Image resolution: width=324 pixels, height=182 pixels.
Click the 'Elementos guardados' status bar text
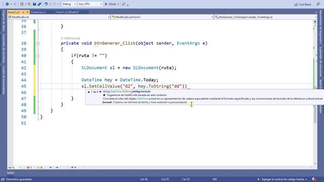tap(19, 179)
